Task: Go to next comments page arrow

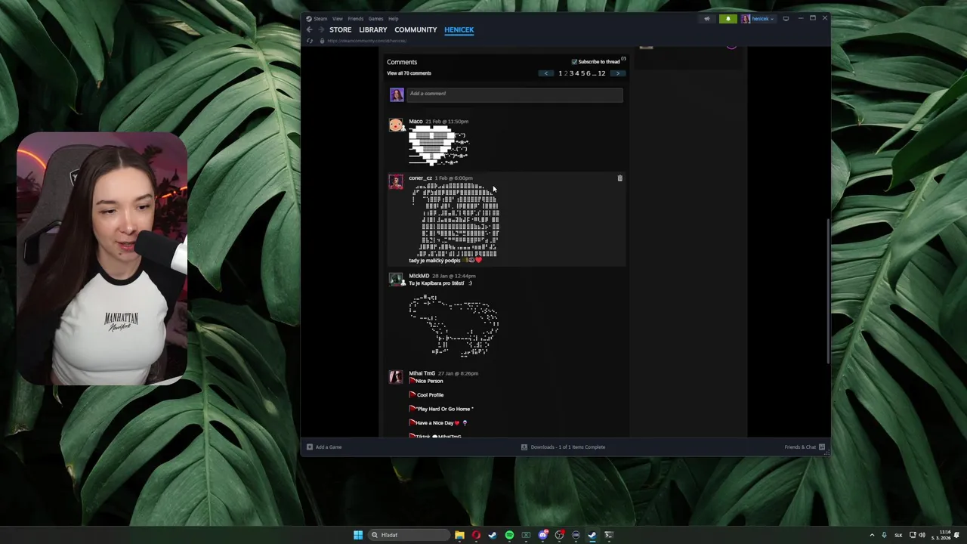Action: (x=618, y=73)
